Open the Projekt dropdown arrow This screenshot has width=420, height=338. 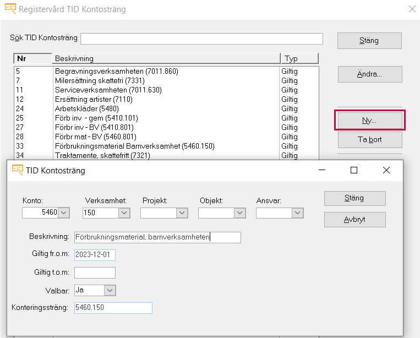(x=182, y=212)
